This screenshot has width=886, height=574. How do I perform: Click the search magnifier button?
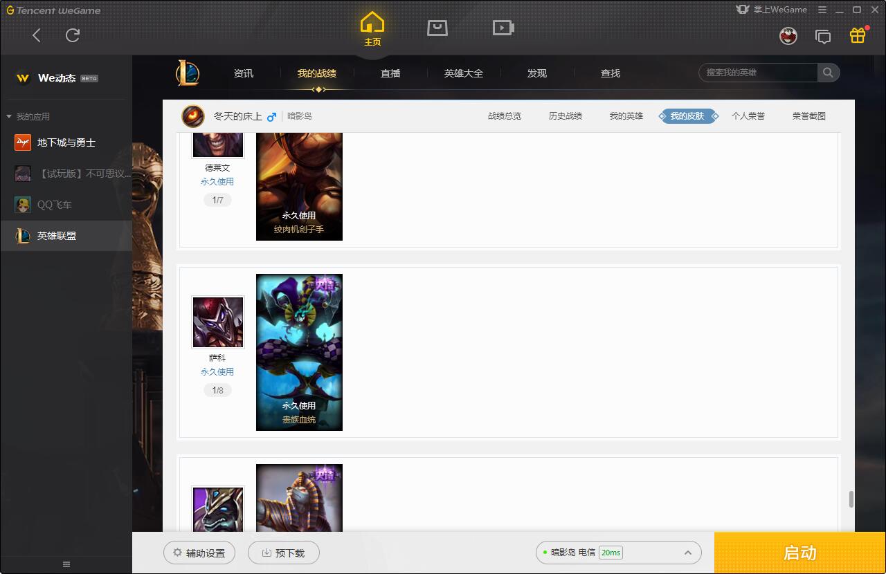[x=828, y=73]
